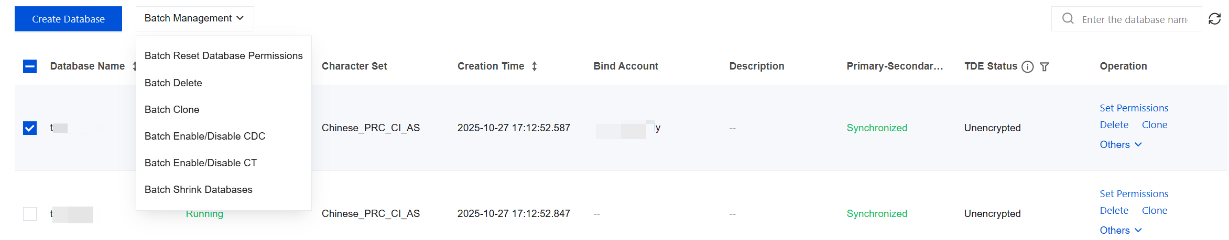This screenshot has width=1229, height=240.
Task: Expand Others menu in first row
Action: 1121,145
